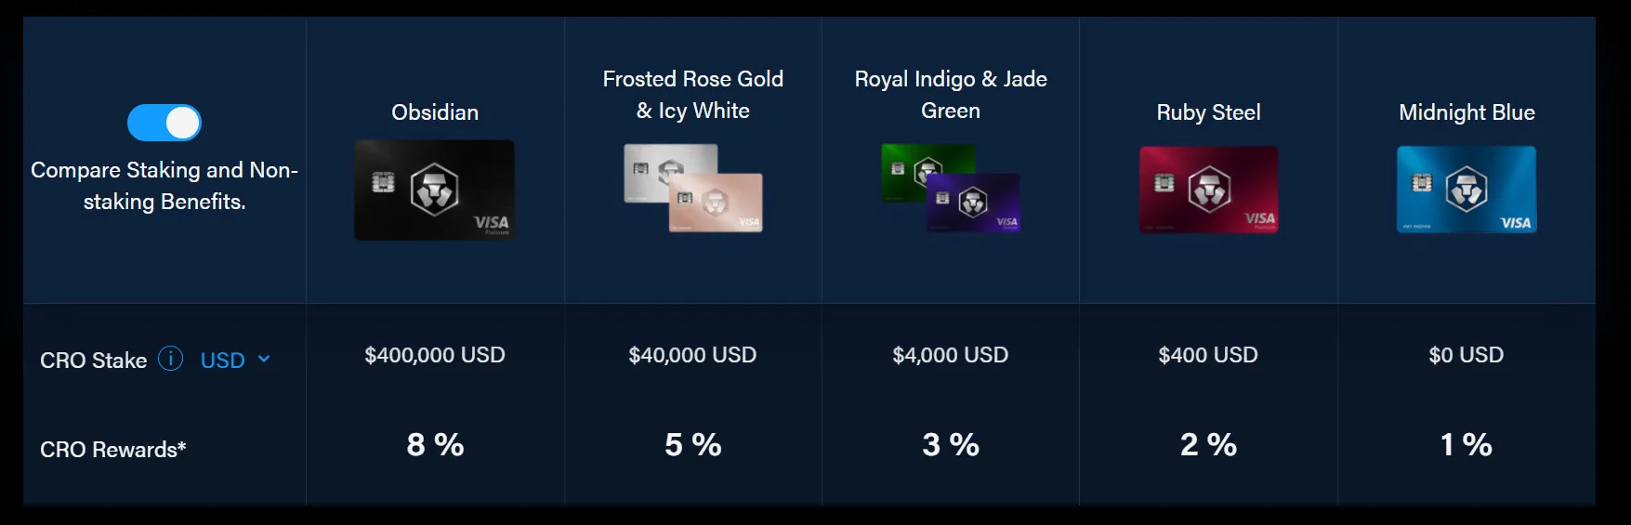This screenshot has width=1631, height=525.
Task: Click the Midnight Blue card image
Action: pos(1466,190)
